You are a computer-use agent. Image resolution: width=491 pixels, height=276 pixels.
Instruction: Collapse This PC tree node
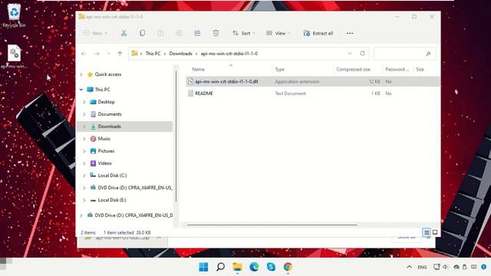[x=81, y=90]
